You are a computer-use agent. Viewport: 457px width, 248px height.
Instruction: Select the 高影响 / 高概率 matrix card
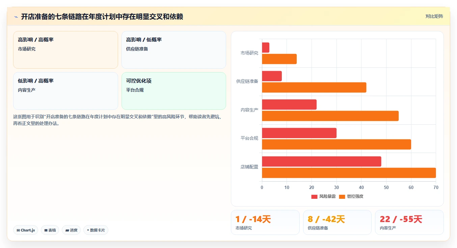[65, 50]
